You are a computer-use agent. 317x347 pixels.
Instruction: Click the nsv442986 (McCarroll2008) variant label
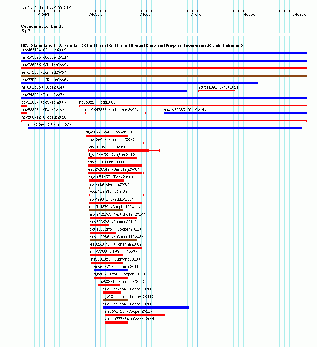(x=116, y=237)
